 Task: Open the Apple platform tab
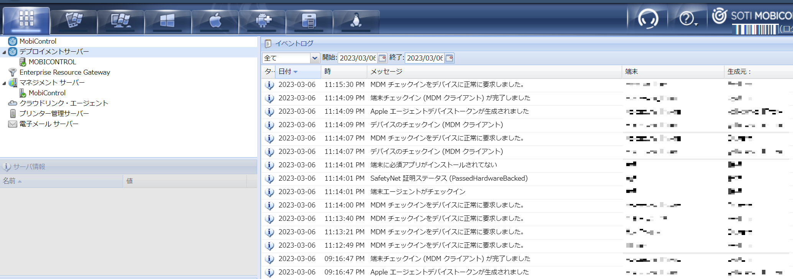point(215,21)
